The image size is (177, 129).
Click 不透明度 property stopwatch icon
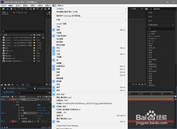(19, 118)
